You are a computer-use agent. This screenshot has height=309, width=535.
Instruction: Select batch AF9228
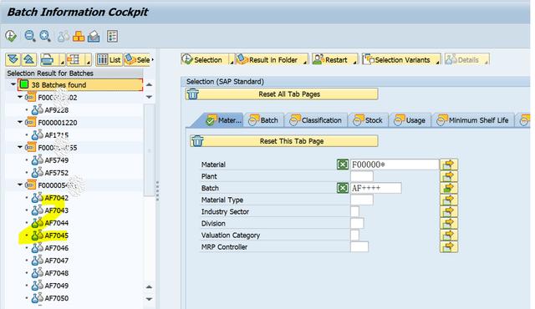[x=57, y=110]
